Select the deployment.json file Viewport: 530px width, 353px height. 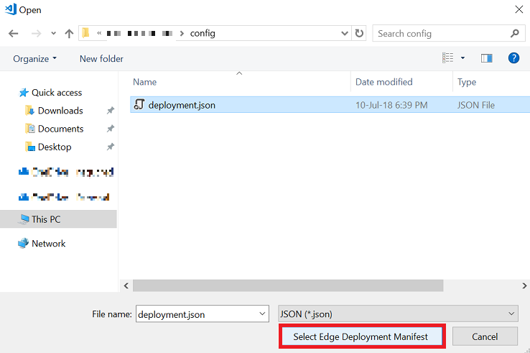coord(330,105)
